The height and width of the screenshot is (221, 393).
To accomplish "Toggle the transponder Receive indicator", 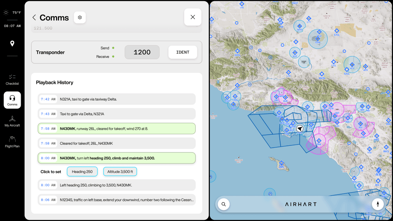I will (113, 57).
